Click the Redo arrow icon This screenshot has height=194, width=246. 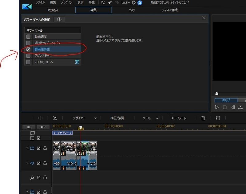coord(117,2)
